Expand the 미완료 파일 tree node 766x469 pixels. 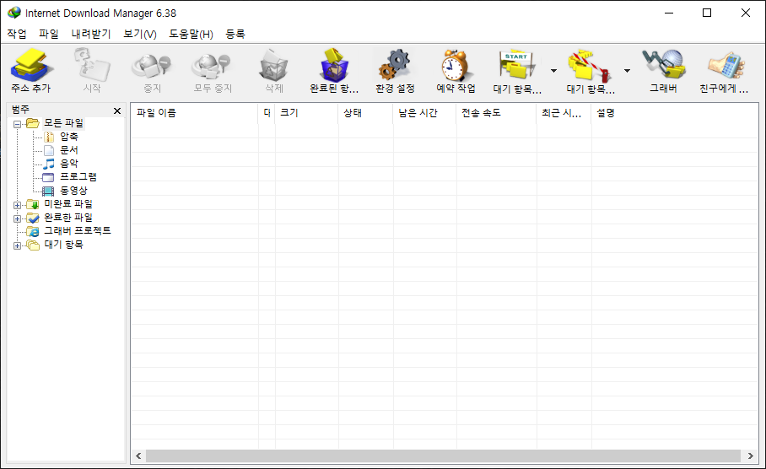[x=17, y=205]
